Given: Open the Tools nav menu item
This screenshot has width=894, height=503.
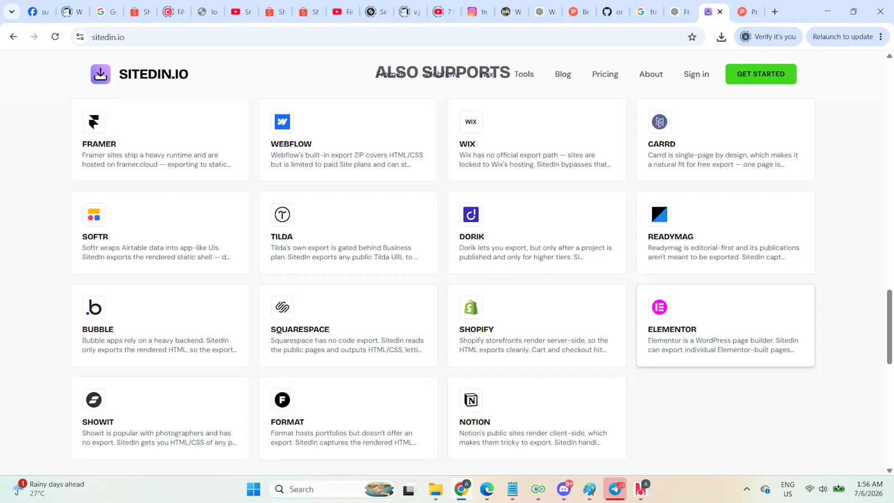Looking at the screenshot, I should coord(524,74).
